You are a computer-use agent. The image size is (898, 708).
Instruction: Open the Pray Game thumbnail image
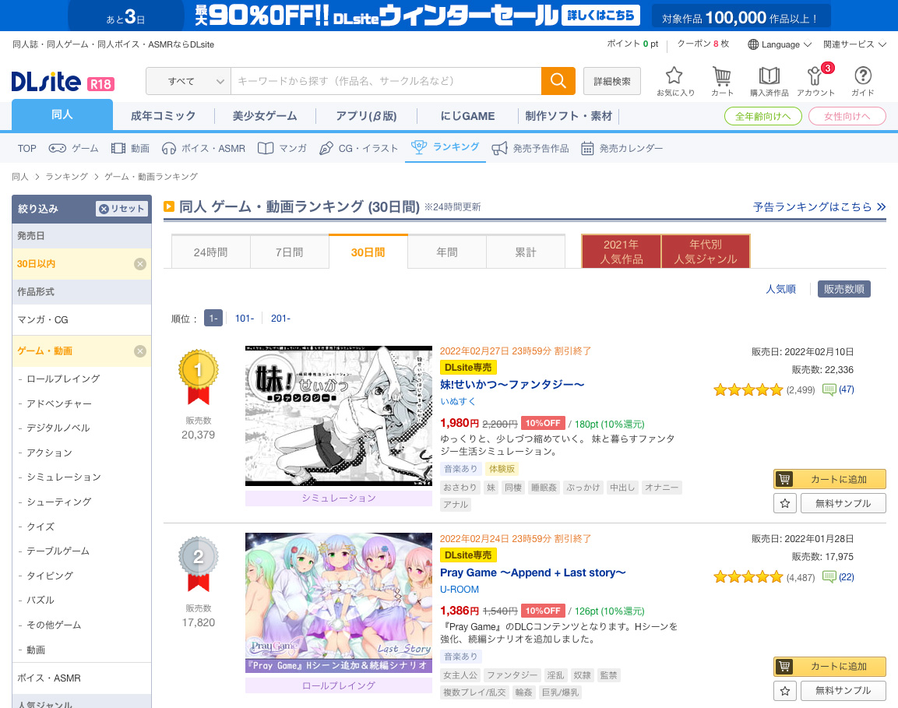339,603
